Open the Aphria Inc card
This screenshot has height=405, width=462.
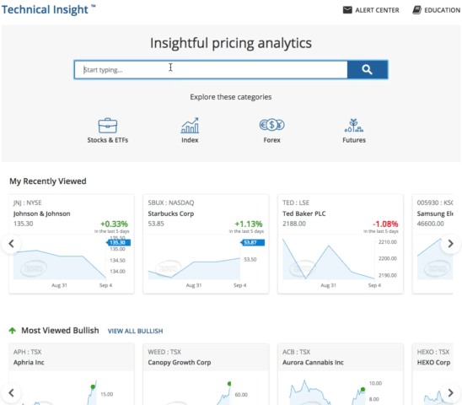[x=72, y=374]
